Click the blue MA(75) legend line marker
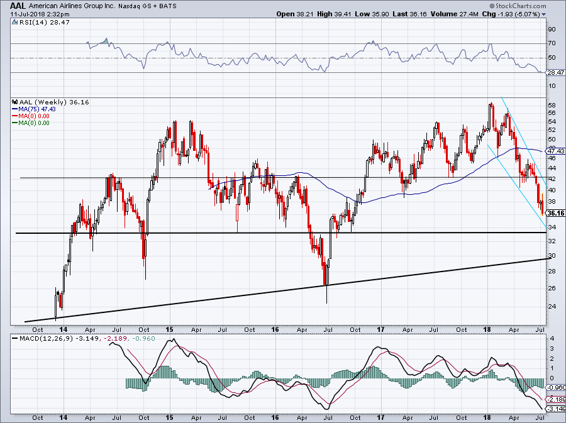The width and height of the screenshot is (566, 423). (x=15, y=109)
